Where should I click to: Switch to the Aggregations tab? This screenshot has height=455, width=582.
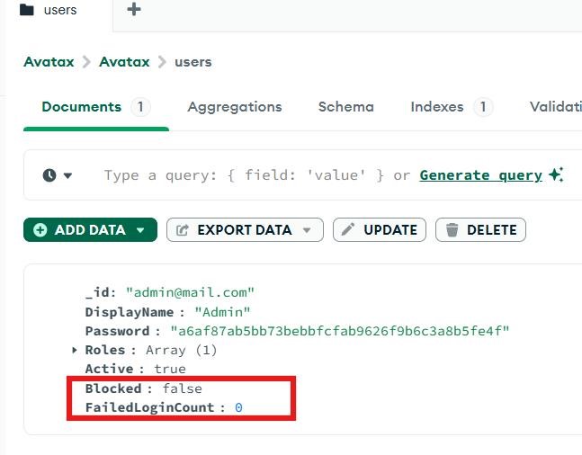234,107
